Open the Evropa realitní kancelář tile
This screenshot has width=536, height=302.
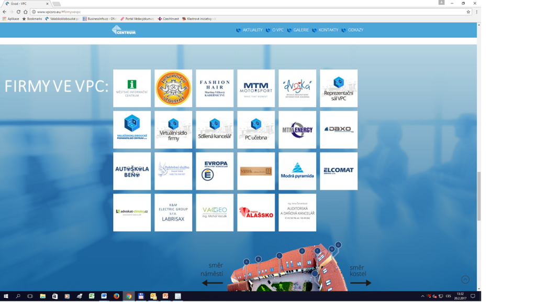[215, 171]
